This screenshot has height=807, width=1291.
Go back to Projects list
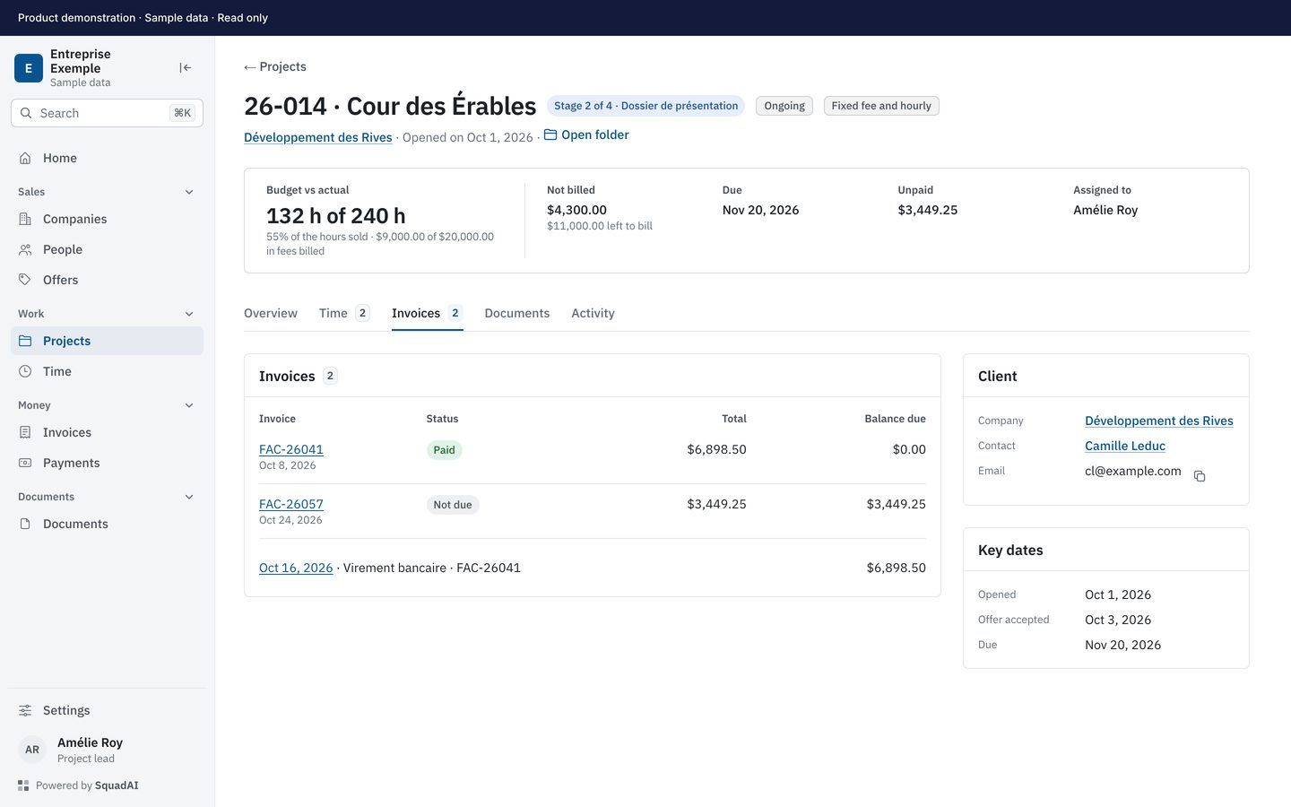coord(275,66)
